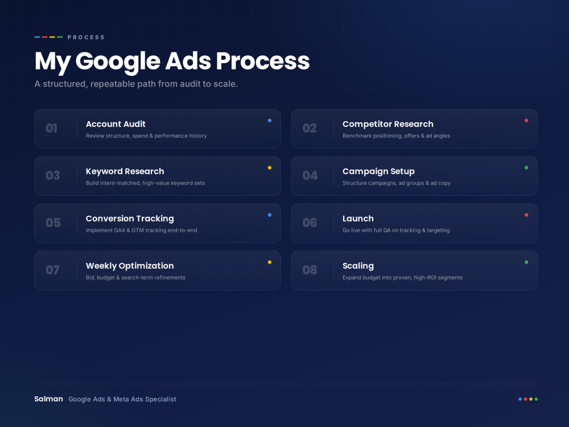
Task: Click 'Review structure, spend & performance history' text
Action: pyautogui.click(x=146, y=136)
